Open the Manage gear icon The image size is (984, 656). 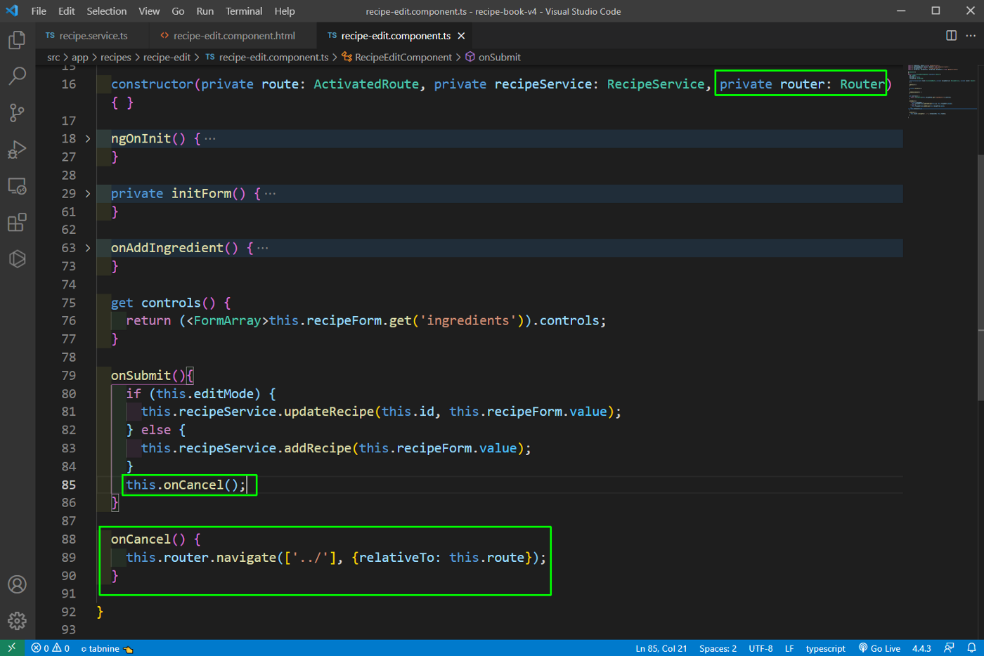click(x=17, y=621)
